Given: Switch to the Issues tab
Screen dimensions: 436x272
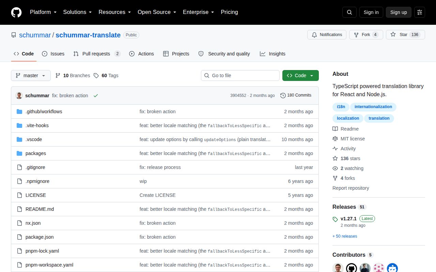Looking at the screenshot, I should point(53,54).
